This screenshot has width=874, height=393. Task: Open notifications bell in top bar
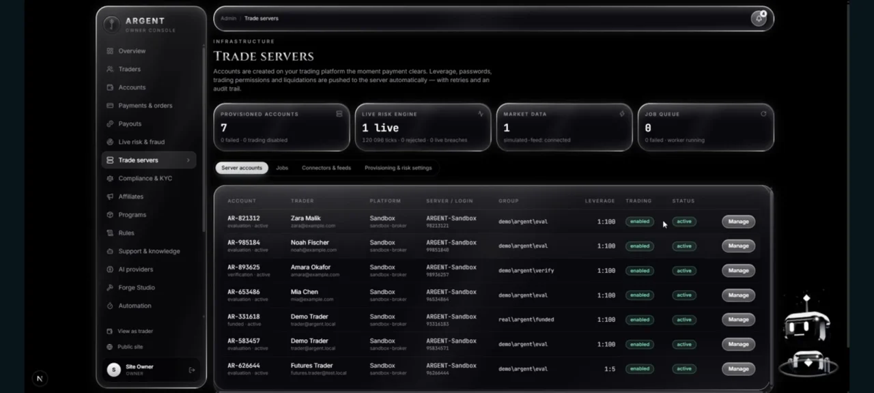point(759,18)
